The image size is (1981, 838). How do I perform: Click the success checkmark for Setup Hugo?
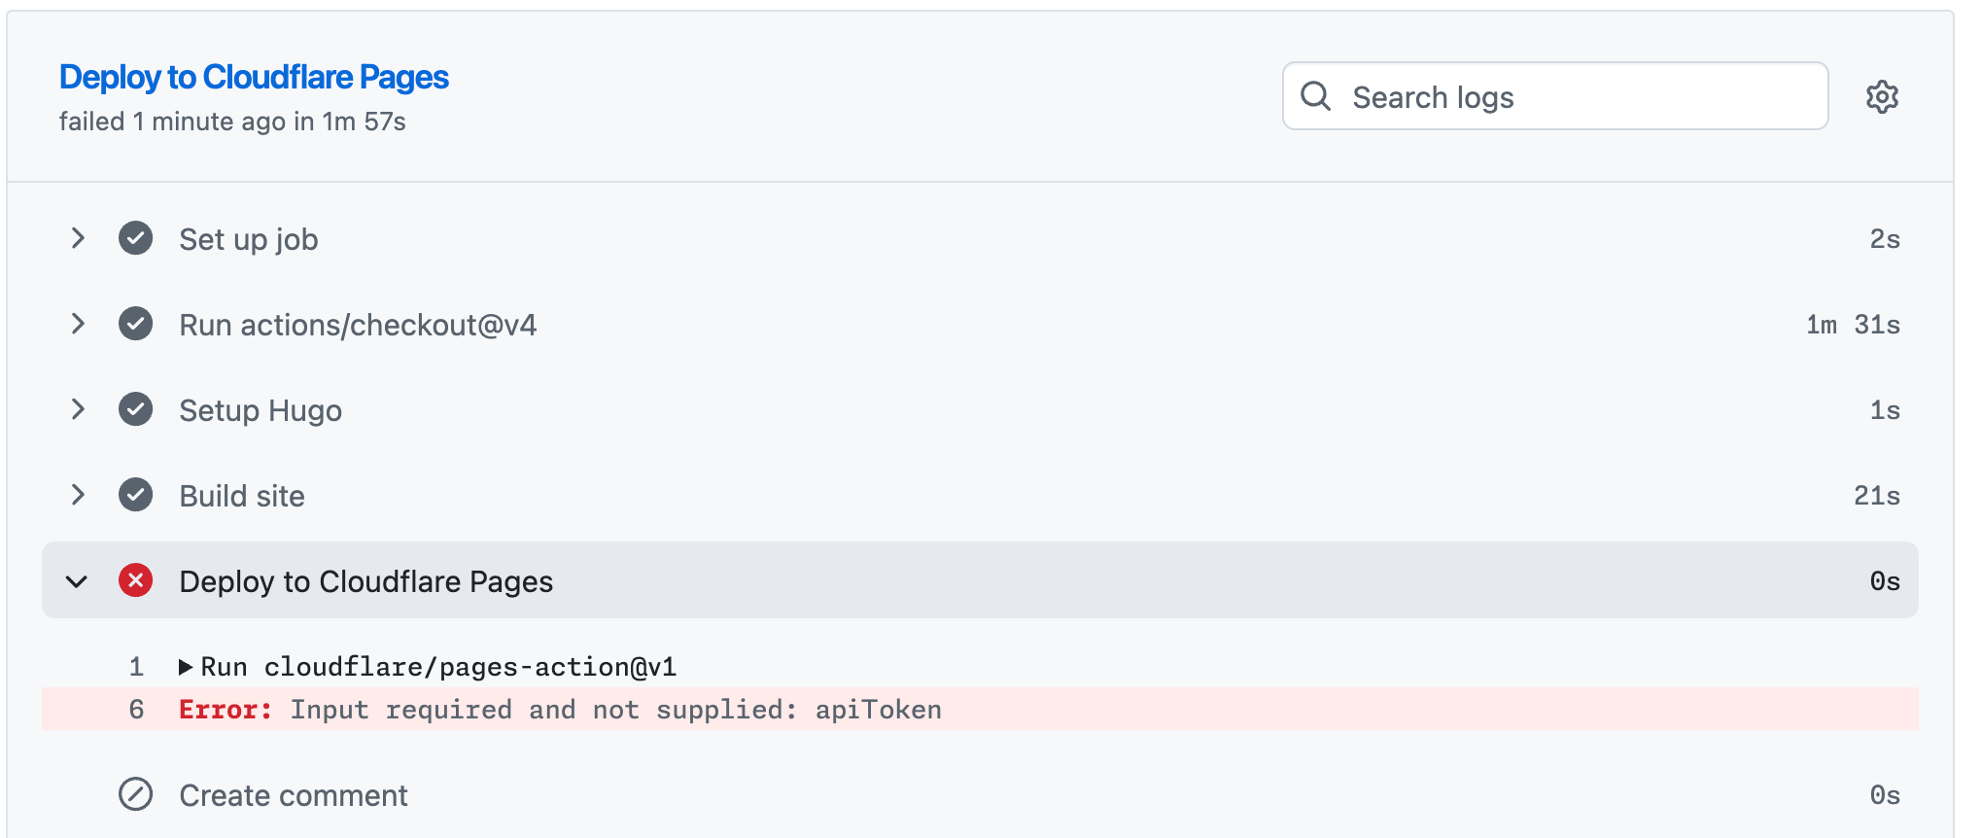(135, 409)
